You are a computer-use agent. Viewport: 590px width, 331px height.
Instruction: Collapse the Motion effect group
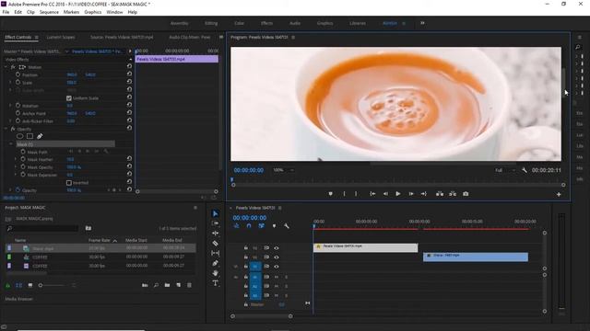[x=6, y=67]
